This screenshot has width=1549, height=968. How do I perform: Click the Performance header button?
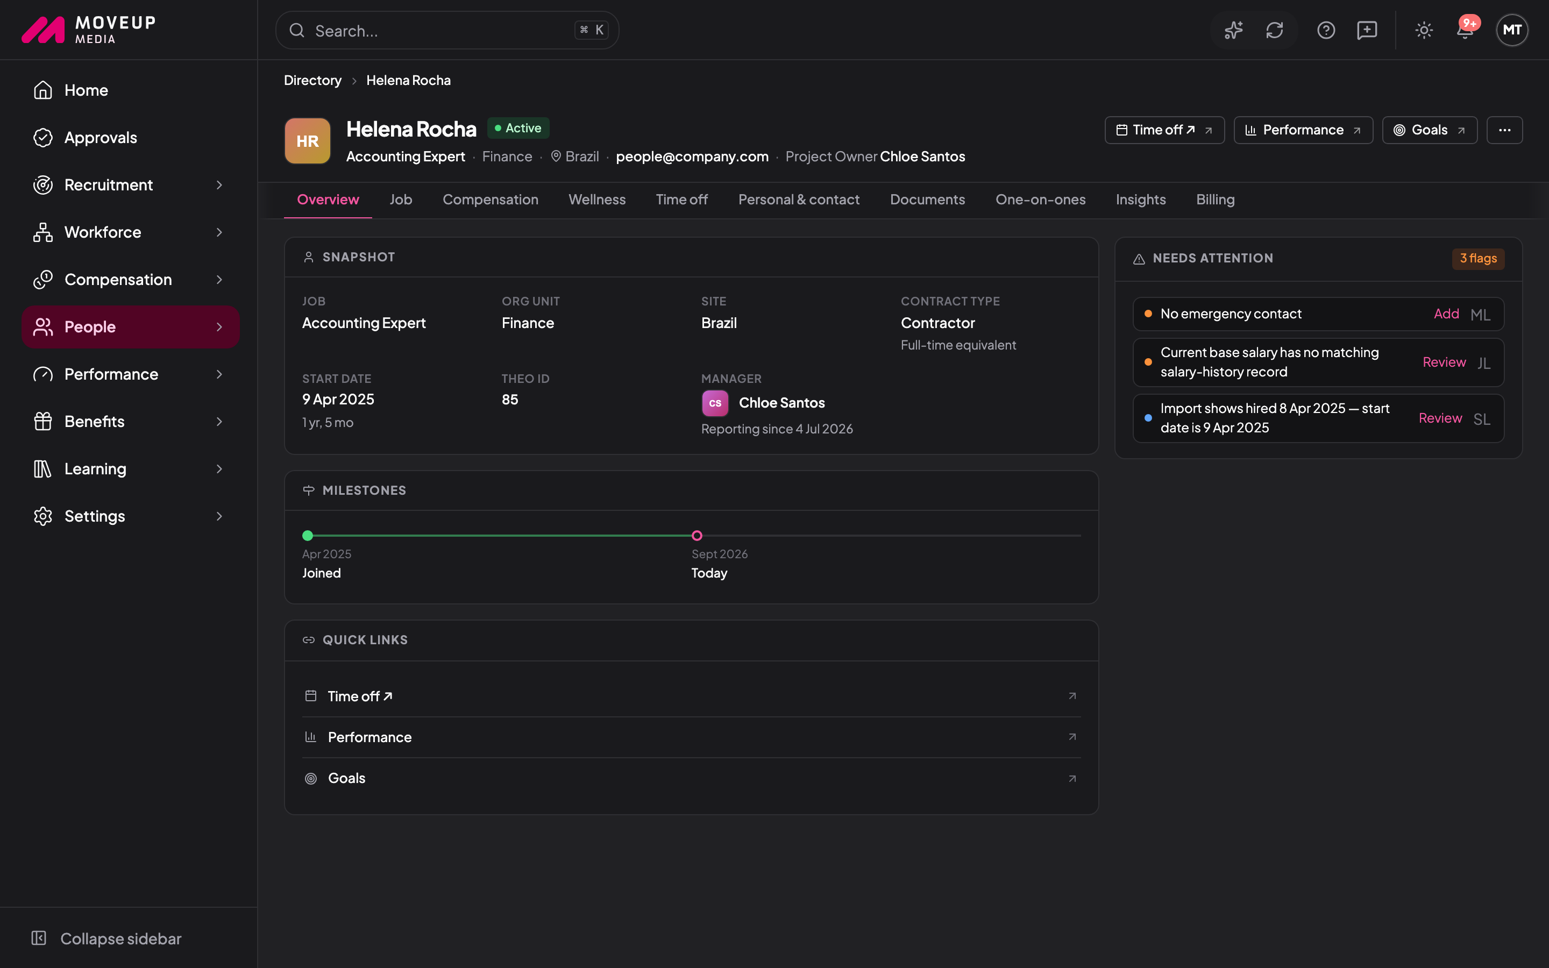[1303, 130]
